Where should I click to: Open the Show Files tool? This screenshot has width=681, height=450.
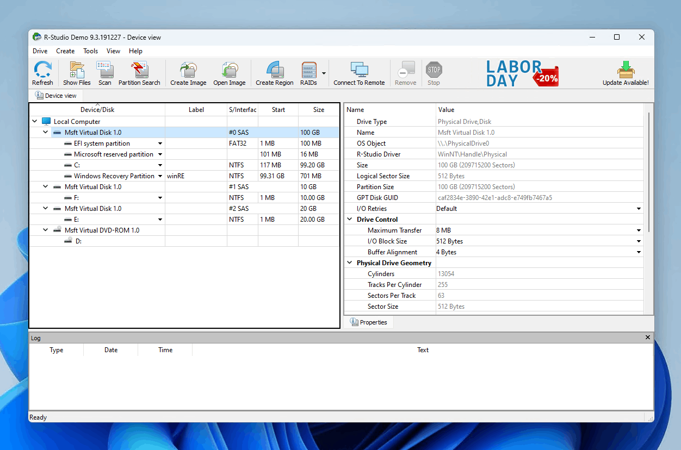click(x=77, y=73)
